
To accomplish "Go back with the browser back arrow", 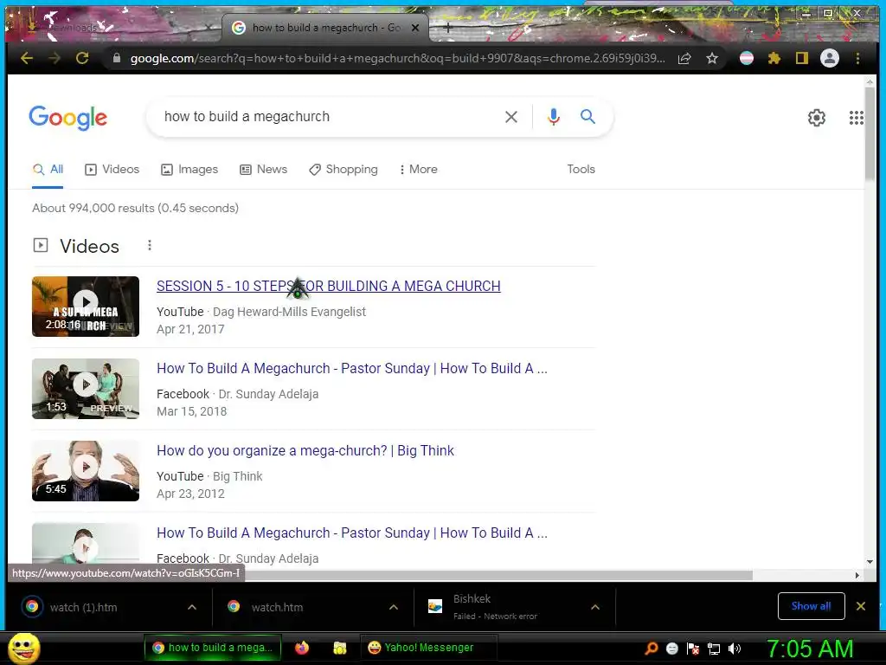I will click(27, 58).
